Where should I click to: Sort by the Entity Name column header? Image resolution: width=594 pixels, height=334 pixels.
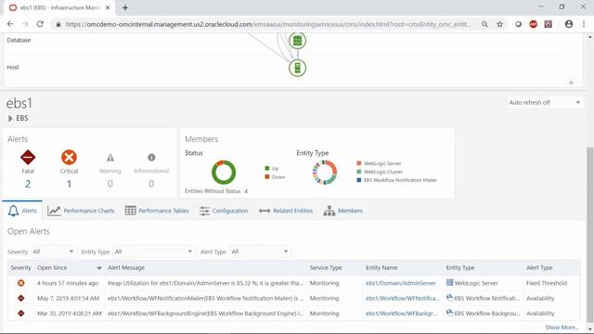[x=381, y=268]
